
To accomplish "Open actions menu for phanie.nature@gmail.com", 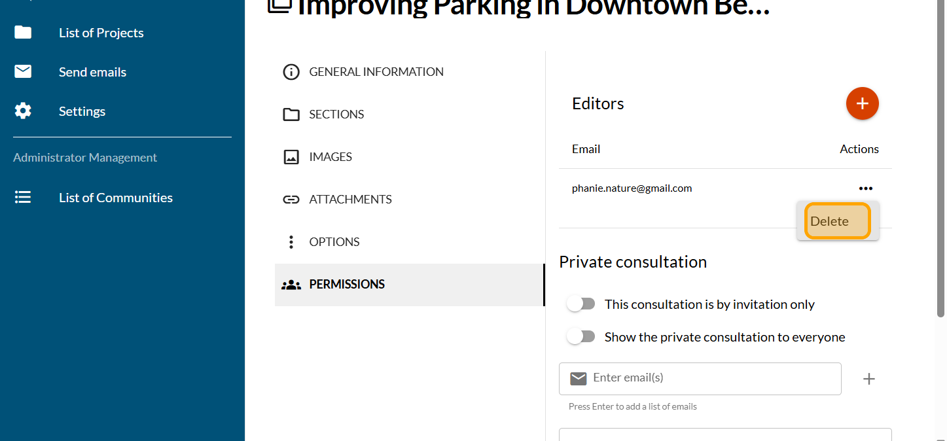I will click(865, 188).
